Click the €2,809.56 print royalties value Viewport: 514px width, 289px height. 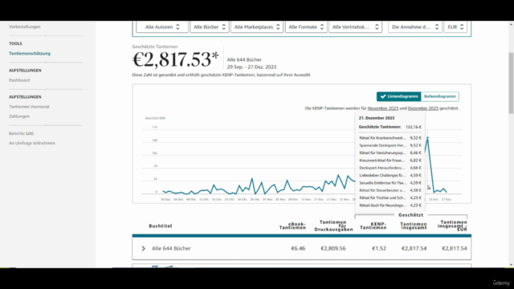coord(333,248)
